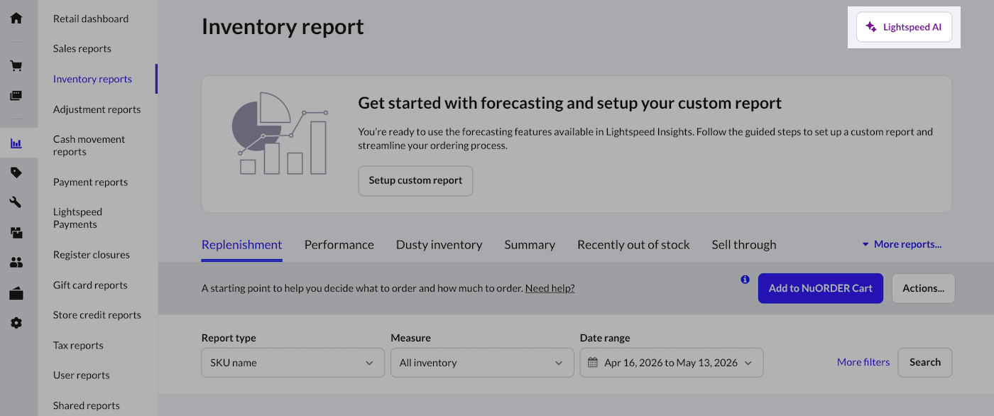
Task: Open the More filters link
Action: (x=863, y=362)
